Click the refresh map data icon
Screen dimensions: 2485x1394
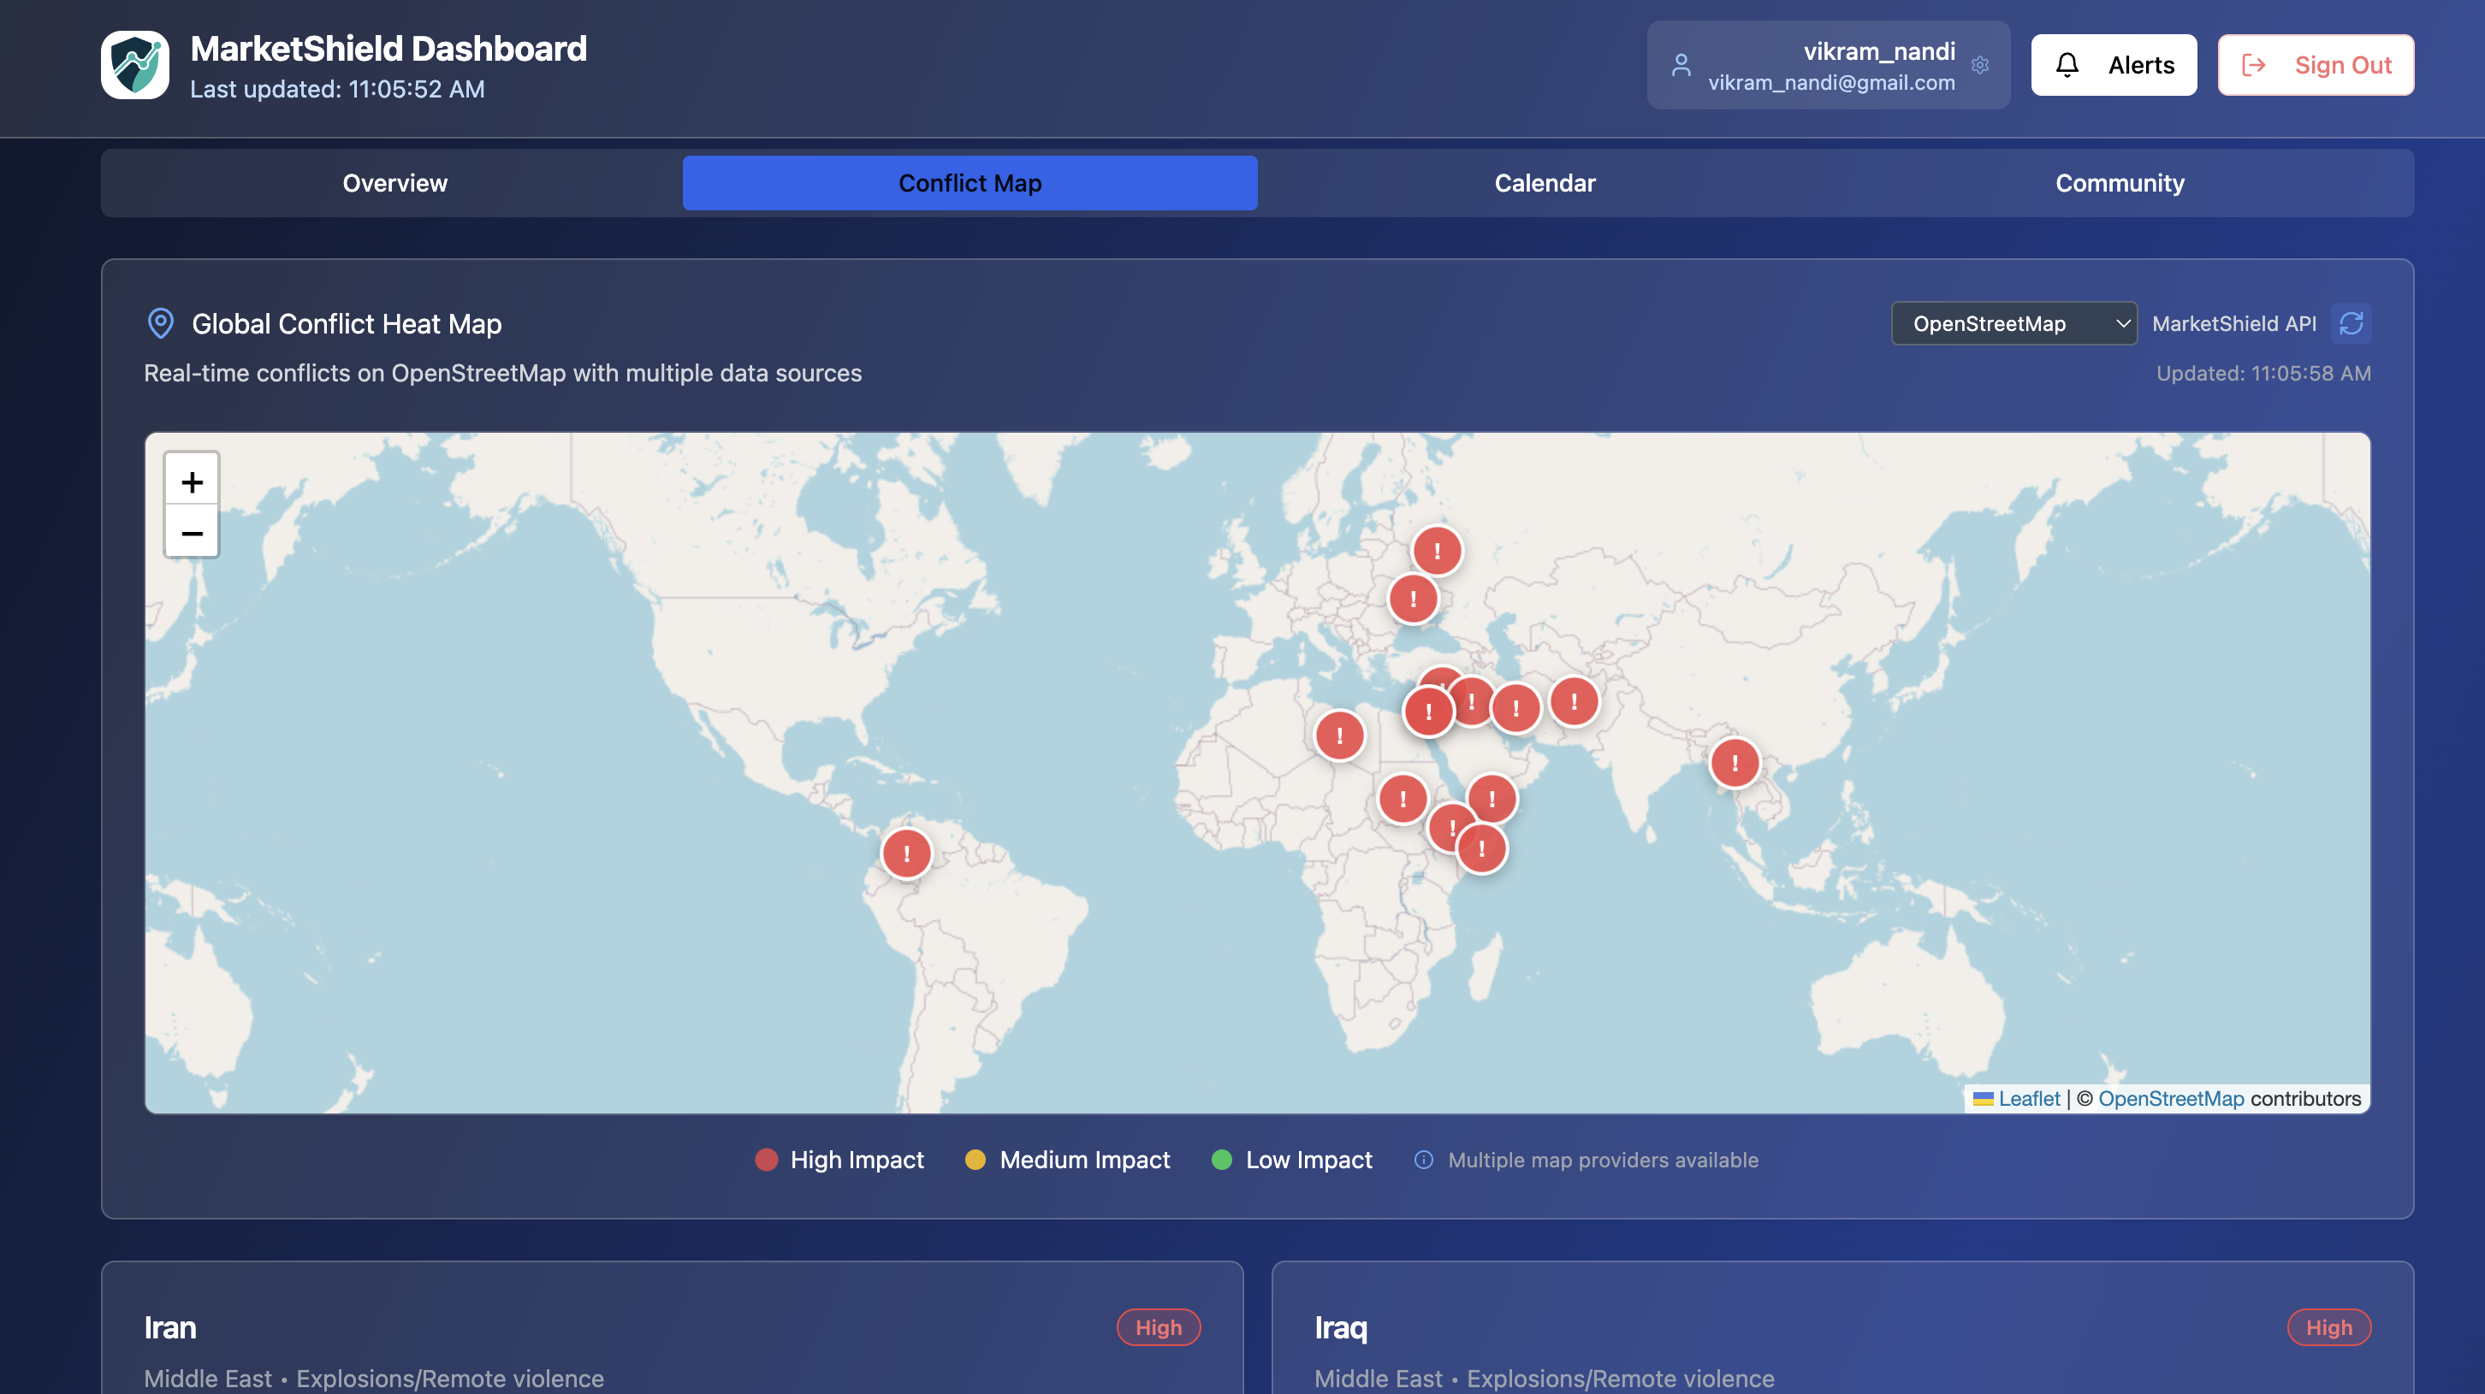tap(2351, 324)
